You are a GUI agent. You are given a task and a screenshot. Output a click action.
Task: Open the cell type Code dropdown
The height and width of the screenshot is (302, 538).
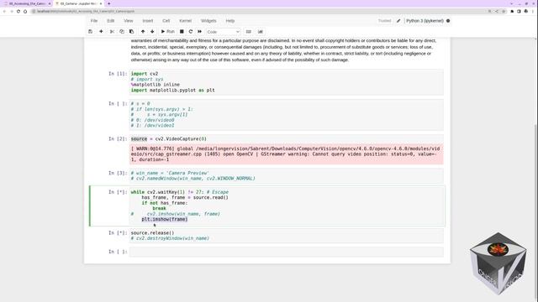coord(223,32)
